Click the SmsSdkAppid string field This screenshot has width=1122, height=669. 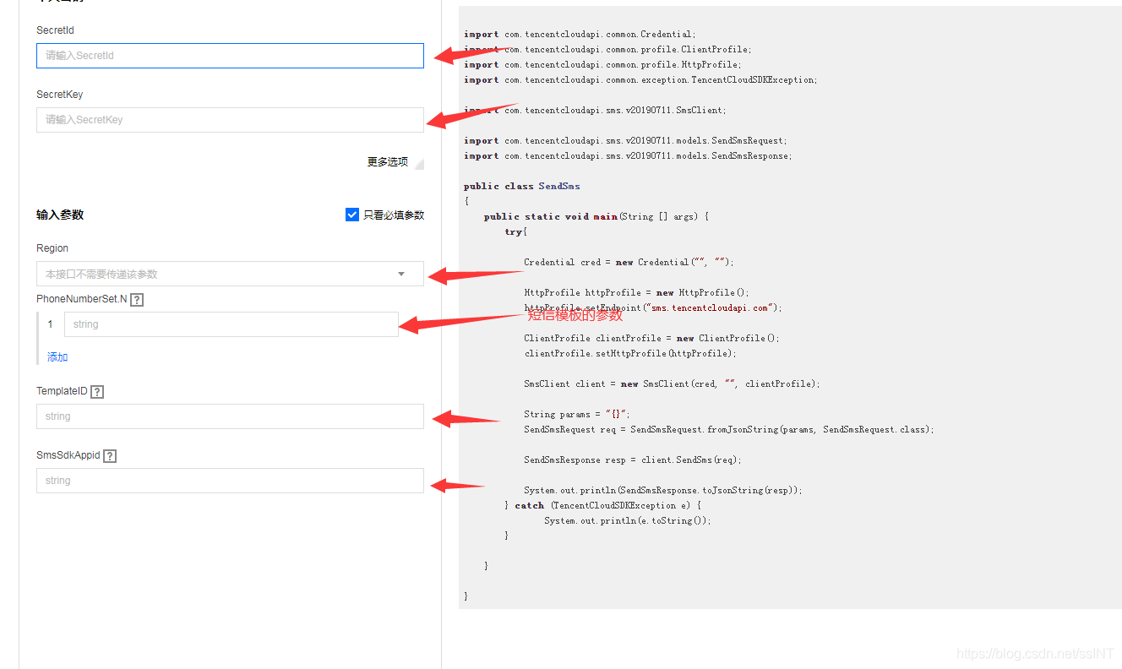[230, 481]
